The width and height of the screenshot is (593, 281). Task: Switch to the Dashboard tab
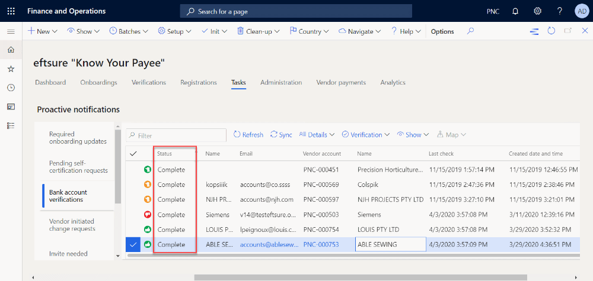tap(50, 82)
